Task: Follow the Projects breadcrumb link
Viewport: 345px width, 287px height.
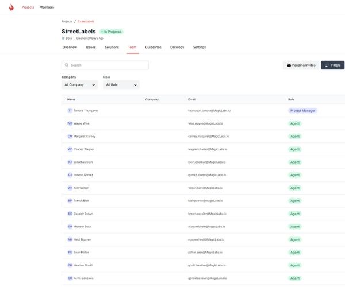Action: (x=67, y=21)
